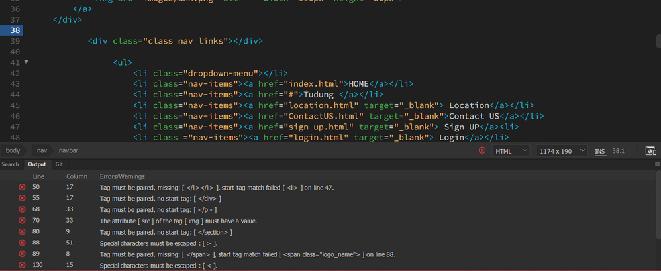Click the error icon for line 80

point(22,232)
